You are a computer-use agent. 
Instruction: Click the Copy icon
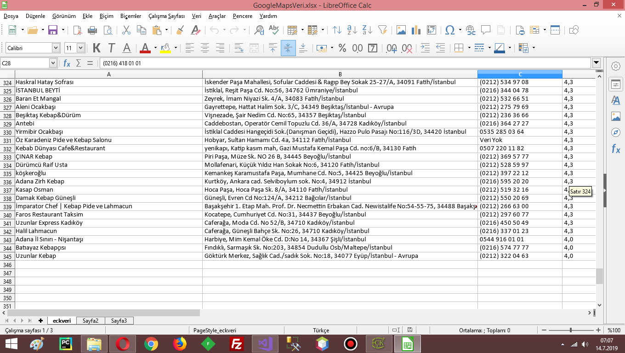coord(141,30)
